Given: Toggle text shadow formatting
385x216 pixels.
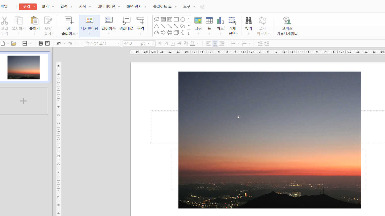Looking at the screenshot, I should coord(186,43).
